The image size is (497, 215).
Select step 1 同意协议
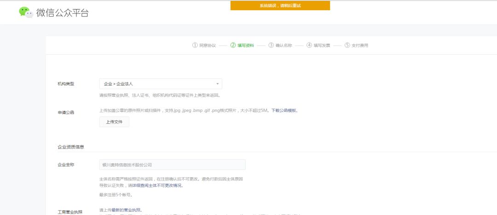point(204,45)
